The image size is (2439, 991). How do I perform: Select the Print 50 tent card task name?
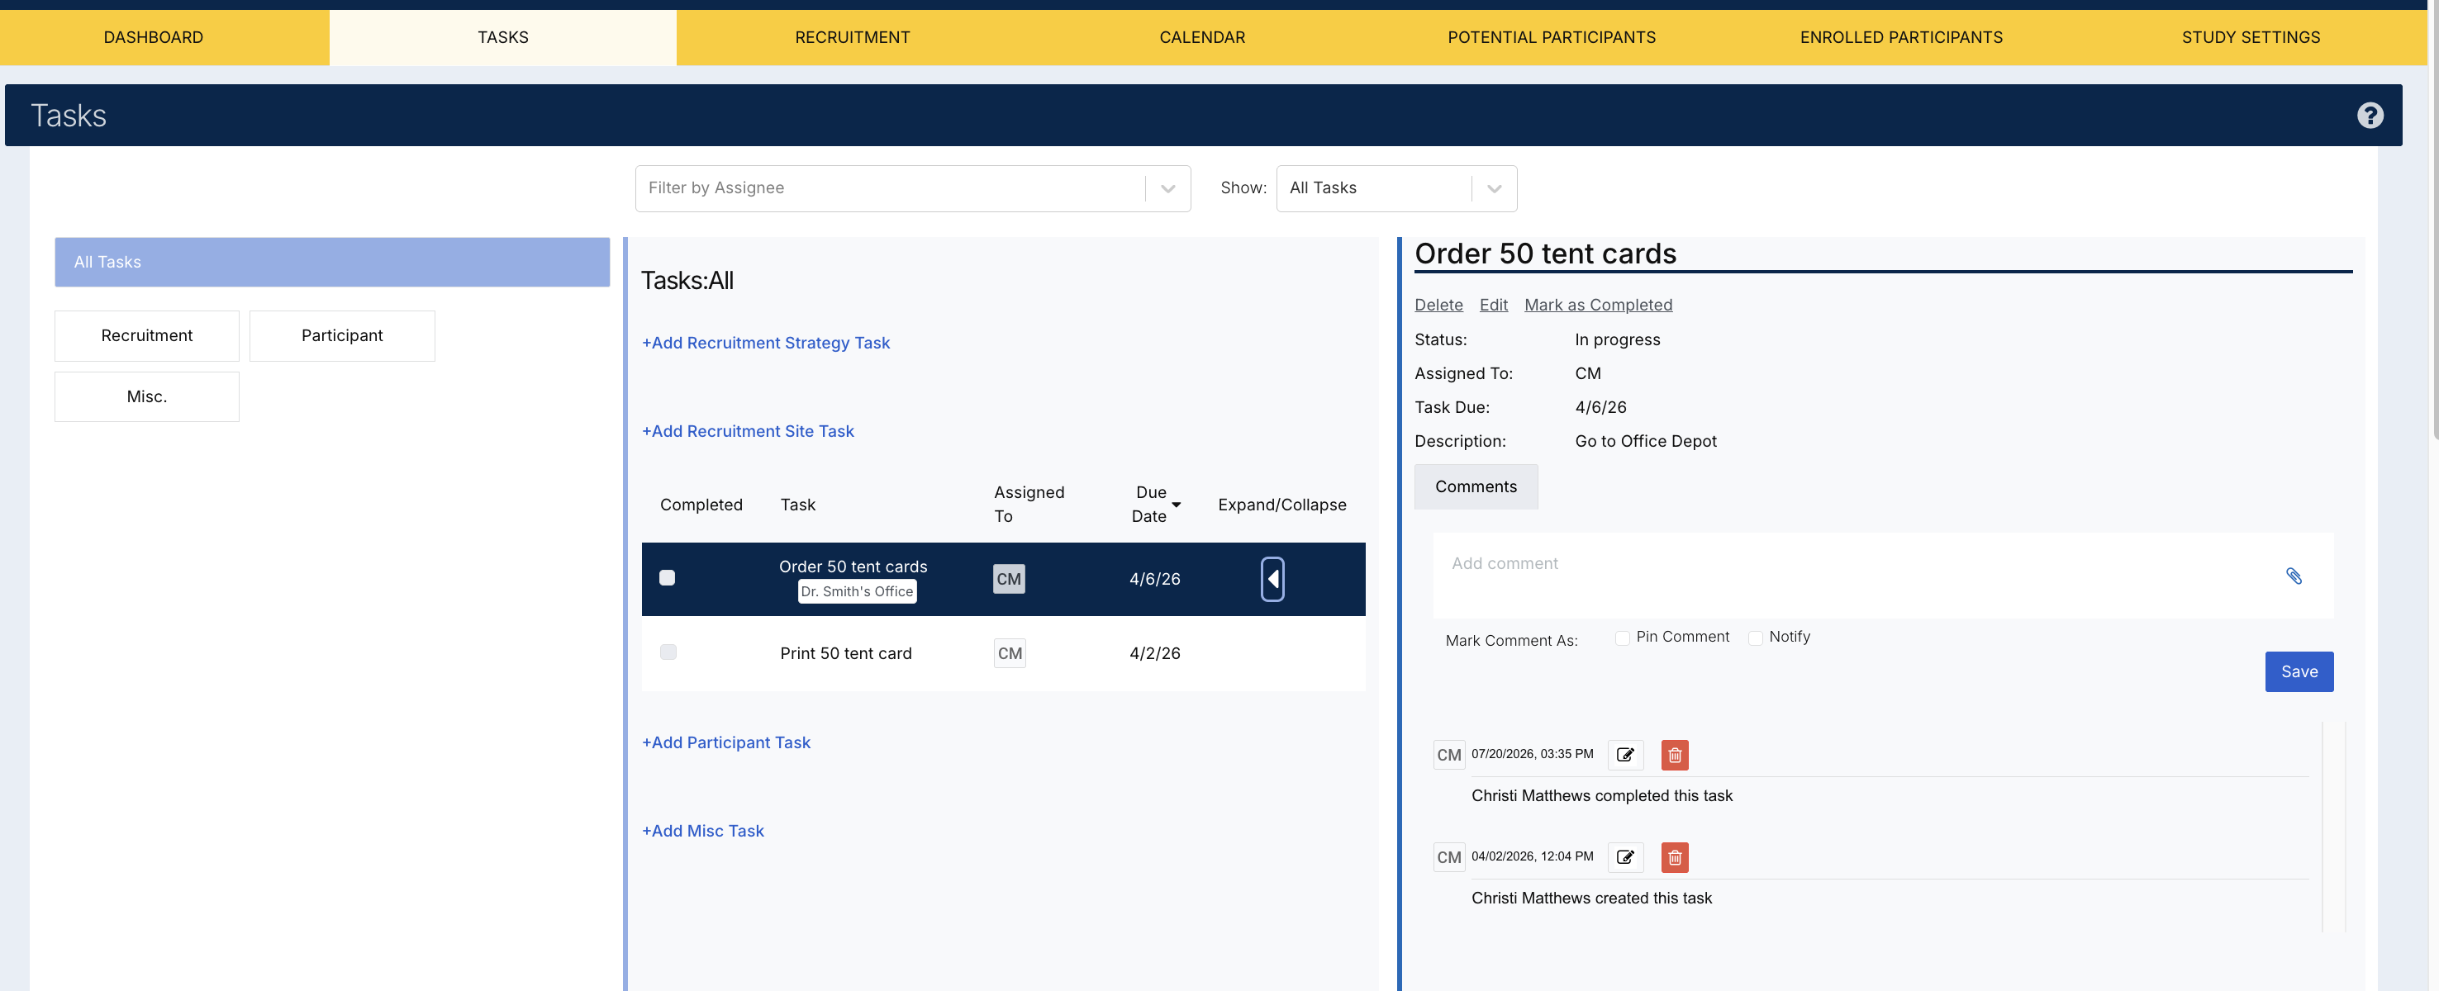tap(845, 653)
